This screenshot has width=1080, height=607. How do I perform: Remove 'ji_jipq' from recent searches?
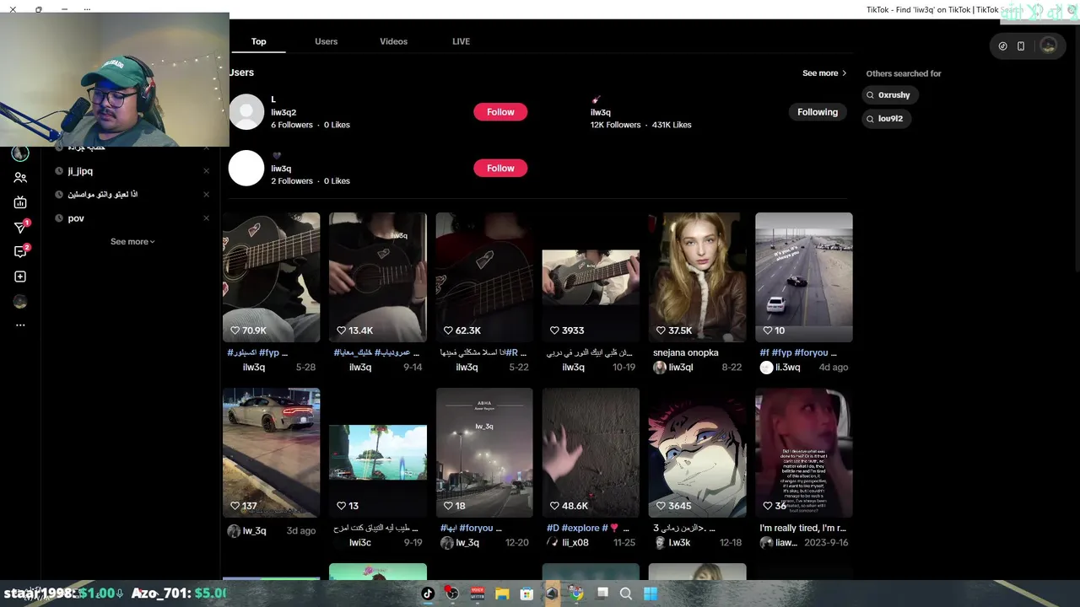click(x=206, y=171)
